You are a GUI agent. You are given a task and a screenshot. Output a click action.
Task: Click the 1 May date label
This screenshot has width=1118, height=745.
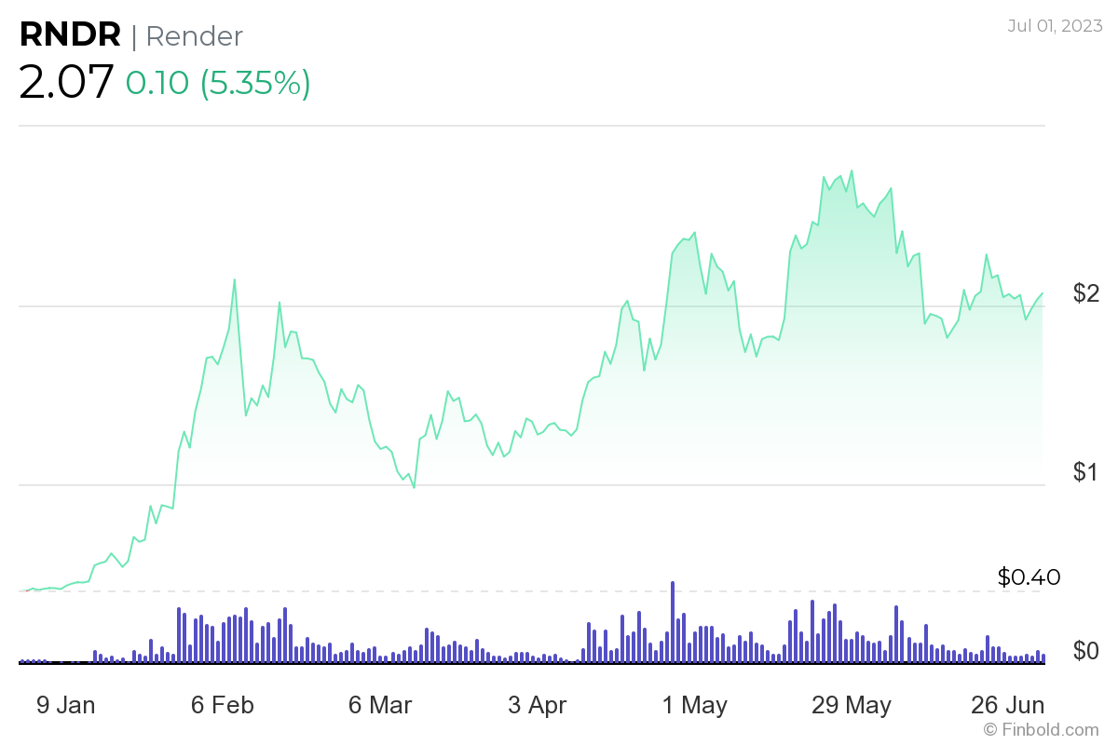695,705
